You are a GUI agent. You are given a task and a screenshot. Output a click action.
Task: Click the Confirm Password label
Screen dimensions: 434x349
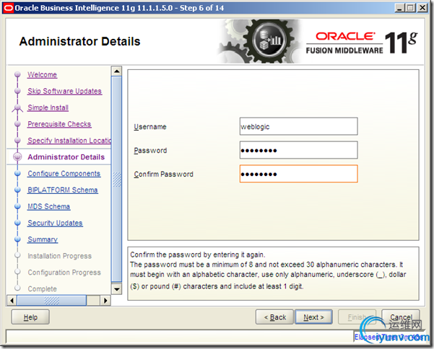tap(164, 174)
